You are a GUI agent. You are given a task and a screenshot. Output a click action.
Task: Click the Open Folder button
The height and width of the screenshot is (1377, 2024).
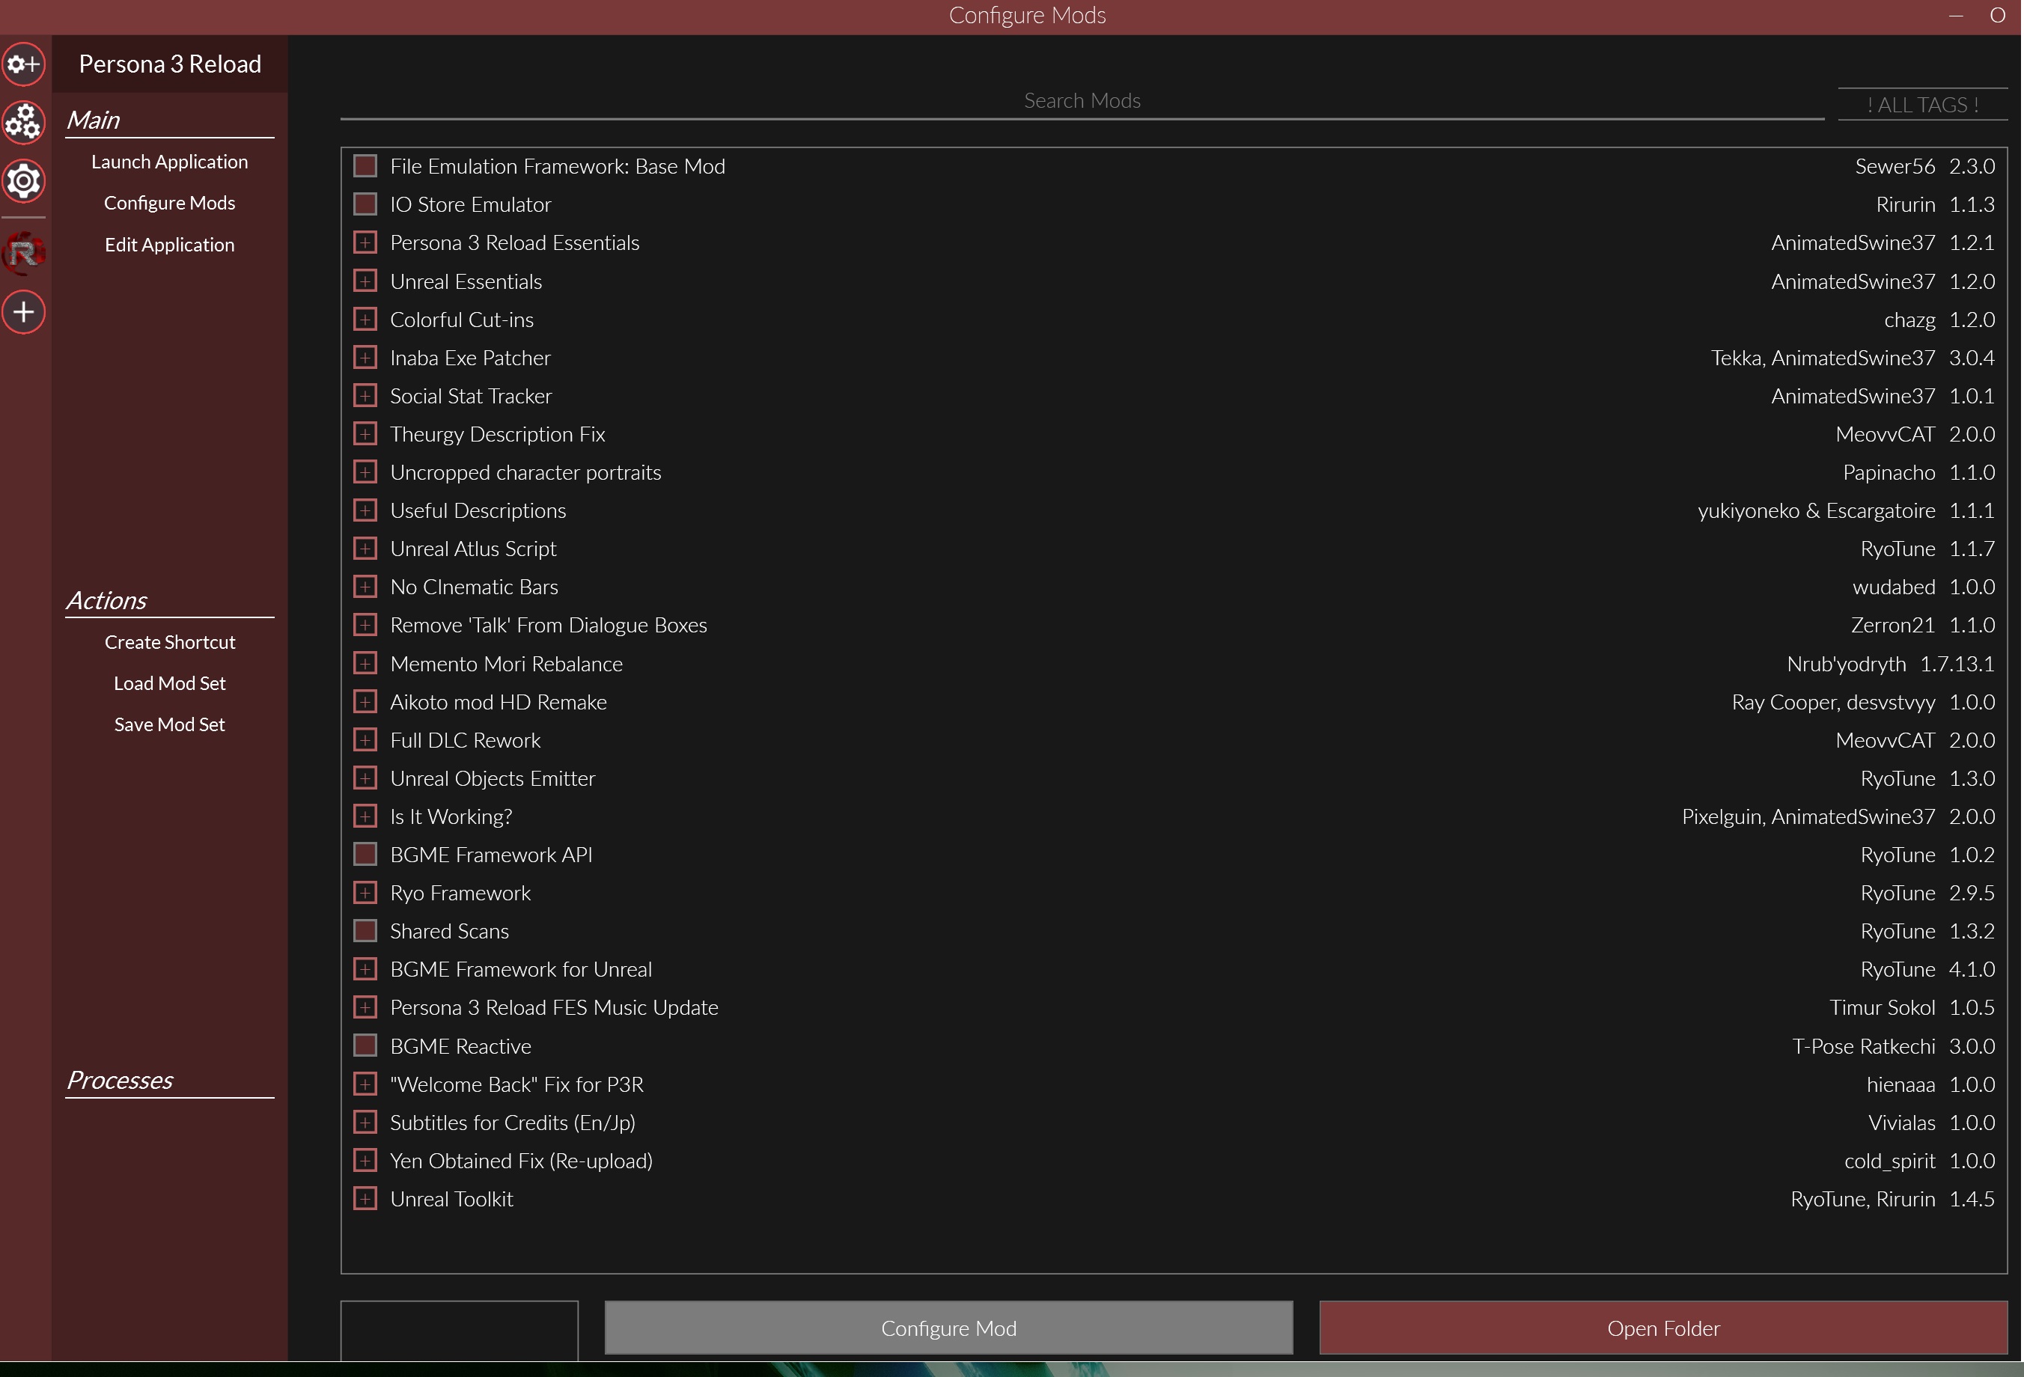click(x=1663, y=1328)
